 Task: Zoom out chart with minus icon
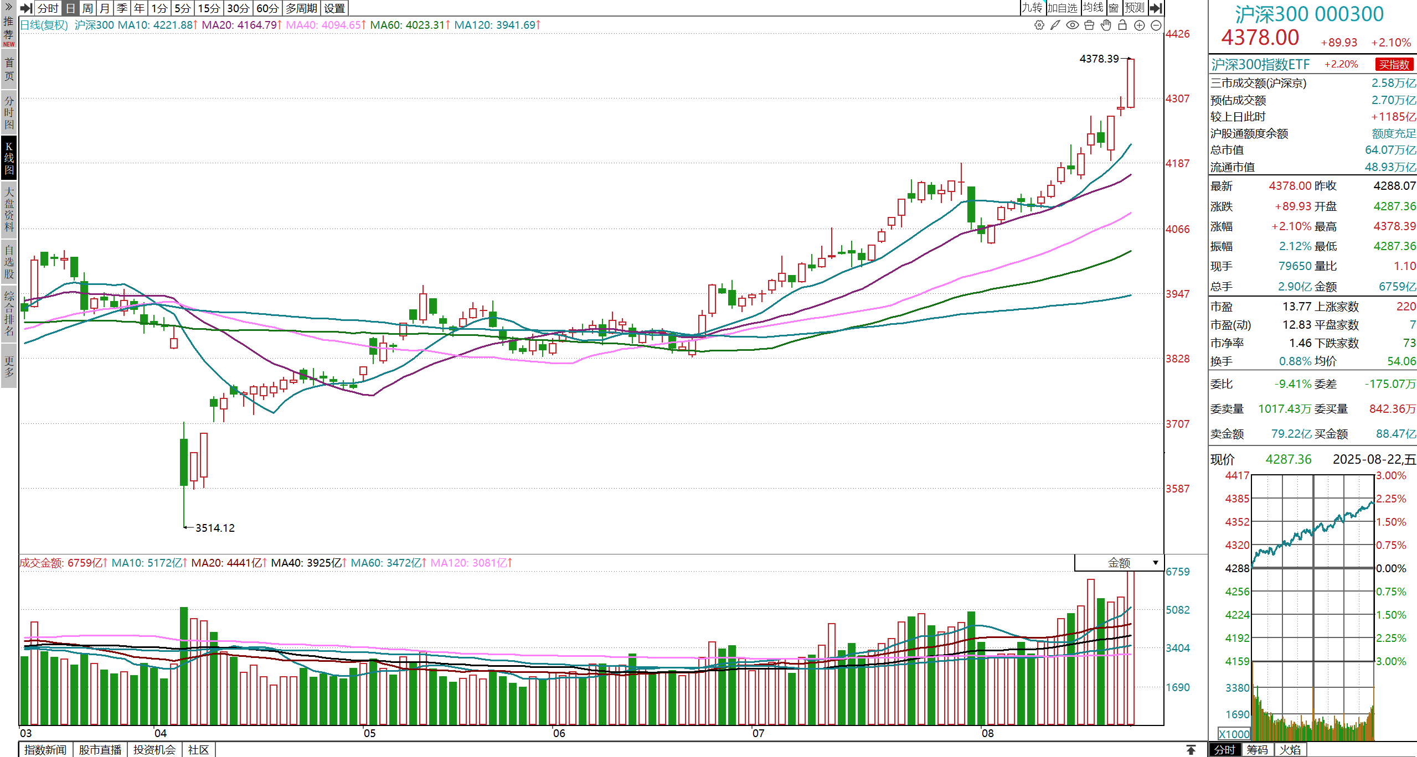[1156, 25]
